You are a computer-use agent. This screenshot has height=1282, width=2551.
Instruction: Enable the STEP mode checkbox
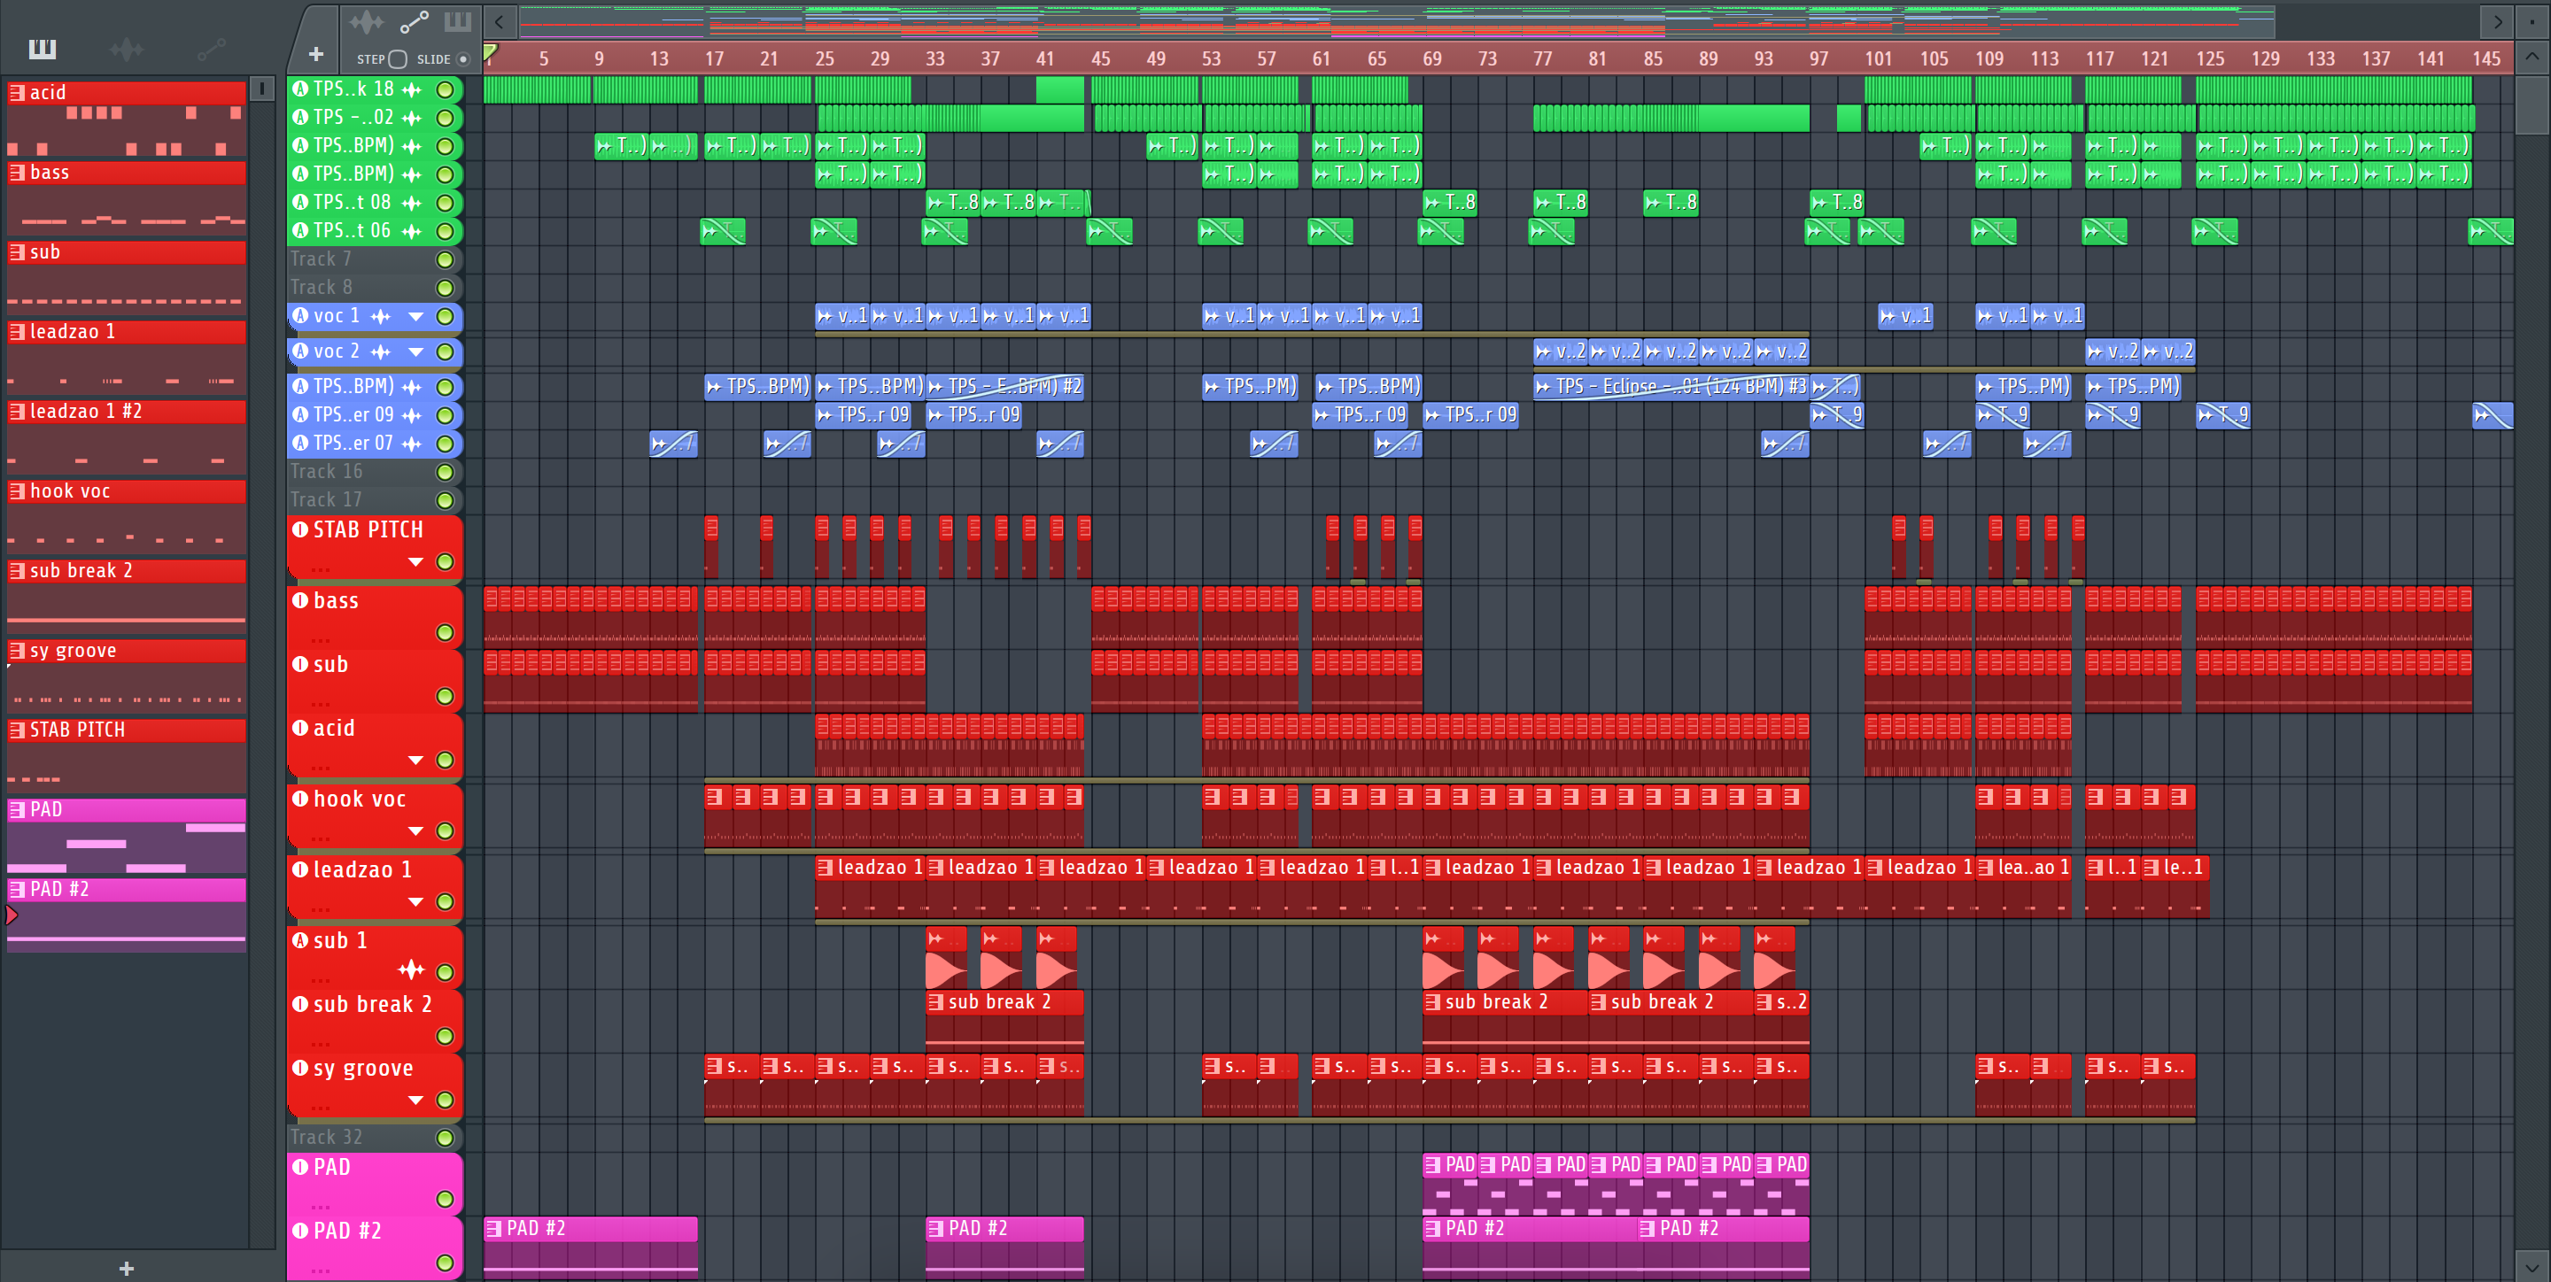(398, 59)
